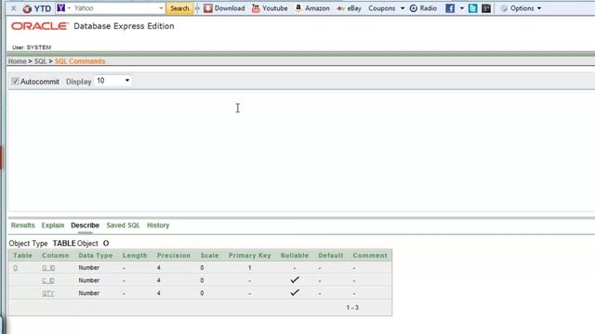The width and height of the screenshot is (595, 334).
Task: Expand the Yahoo search field history arrow
Action: 161,8
